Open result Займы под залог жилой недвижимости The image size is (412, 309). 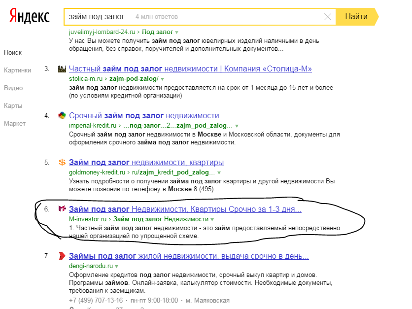(189, 256)
